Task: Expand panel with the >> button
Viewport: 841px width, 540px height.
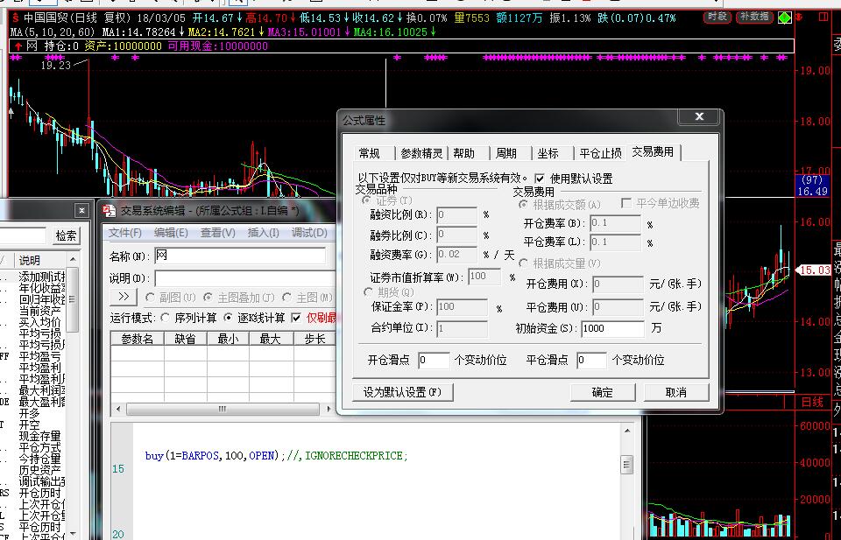Action: point(124,298)
